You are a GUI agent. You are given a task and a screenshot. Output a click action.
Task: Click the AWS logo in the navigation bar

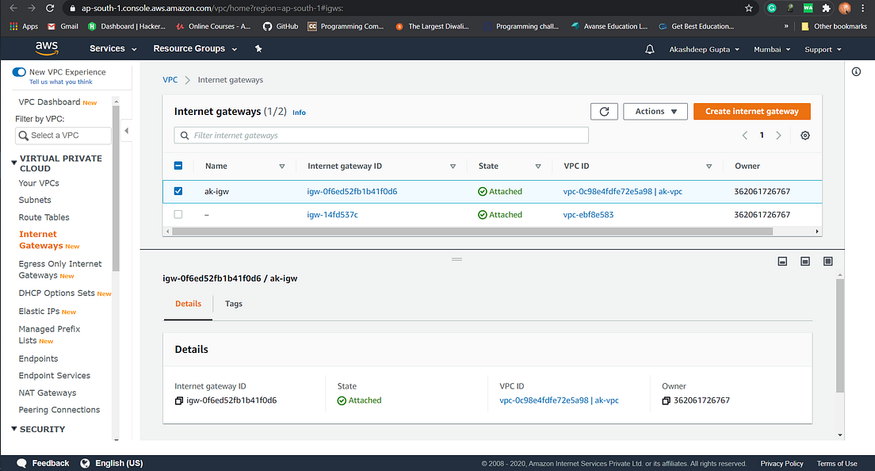pos(46,48)
